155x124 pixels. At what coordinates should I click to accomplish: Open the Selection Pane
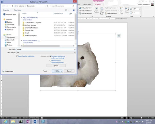coord(111,13)
